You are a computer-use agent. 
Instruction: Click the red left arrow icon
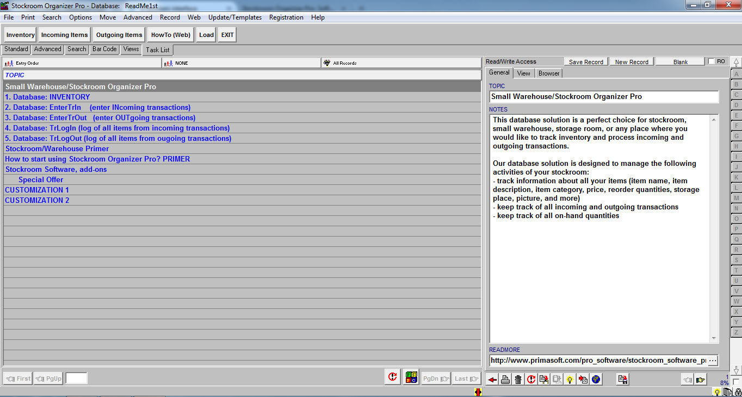click(x=492, y=380)
